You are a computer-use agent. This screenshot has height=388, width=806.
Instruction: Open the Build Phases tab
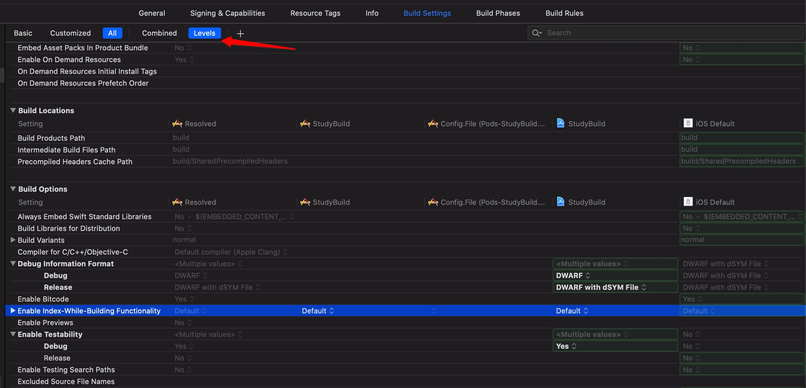click(498, 13)
